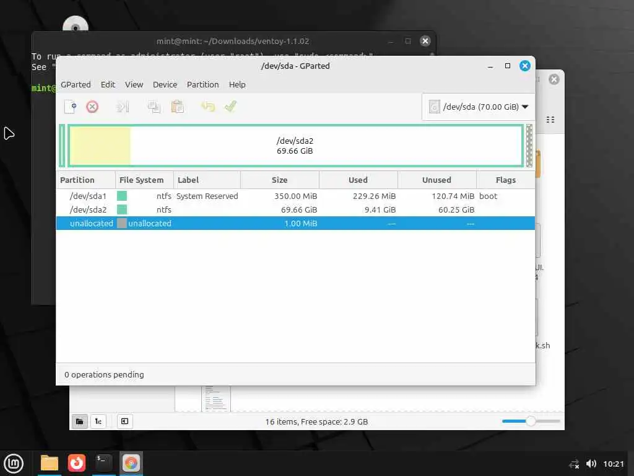Open the network tray icon

tap(574, 464)
